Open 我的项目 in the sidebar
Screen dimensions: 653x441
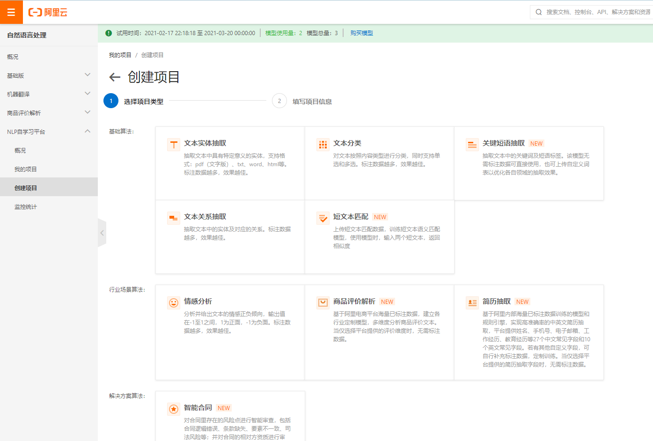tap(26, 169)
